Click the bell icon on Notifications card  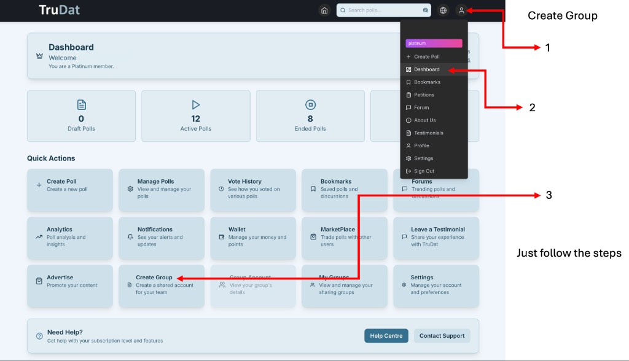pos(130,236)
